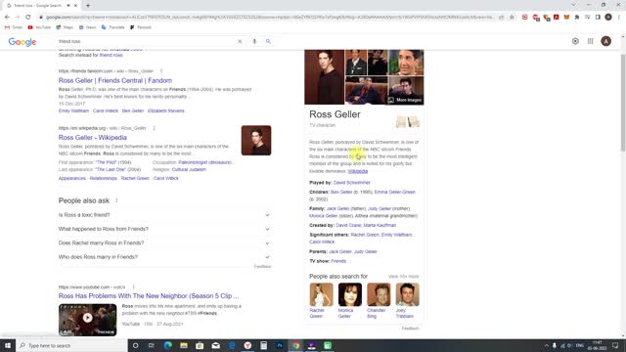
Task: Reload the page with the refresh icon
Action: point(28,18)
